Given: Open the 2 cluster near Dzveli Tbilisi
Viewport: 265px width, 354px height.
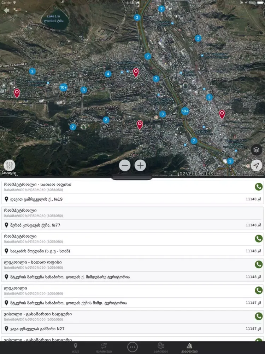Looking at the screenshot, I should click(230, 161).
